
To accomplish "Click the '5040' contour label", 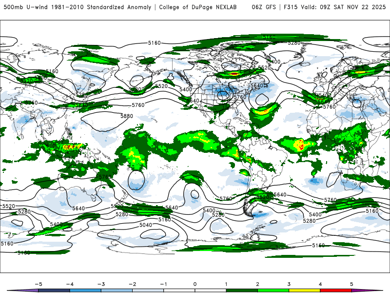I will pos(145,225).
